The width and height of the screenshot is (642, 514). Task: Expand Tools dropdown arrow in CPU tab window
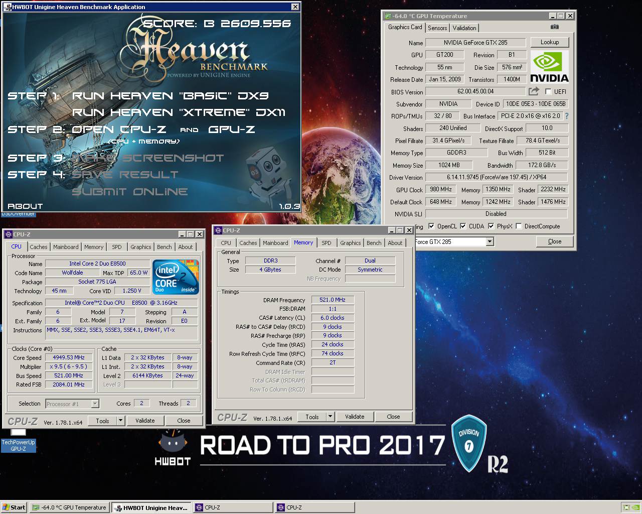coord(120,421)
